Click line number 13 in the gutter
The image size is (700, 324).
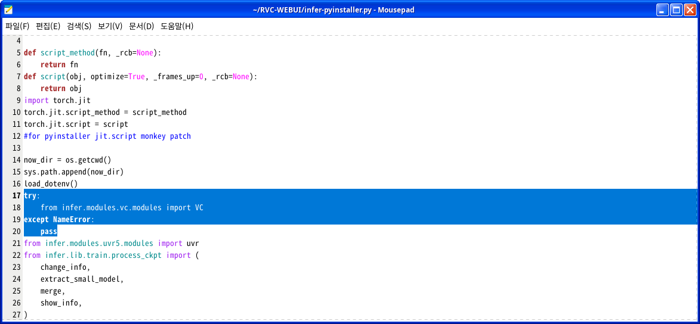pyautogui.click(x=17, y=148)
